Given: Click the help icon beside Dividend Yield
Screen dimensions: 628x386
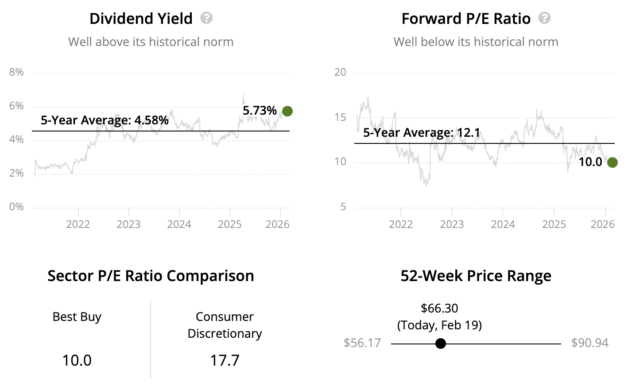Looking at the screenshot, I should (x=206, y=18).
